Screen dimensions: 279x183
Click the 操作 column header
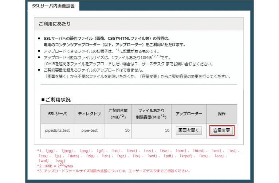point(222,114)
